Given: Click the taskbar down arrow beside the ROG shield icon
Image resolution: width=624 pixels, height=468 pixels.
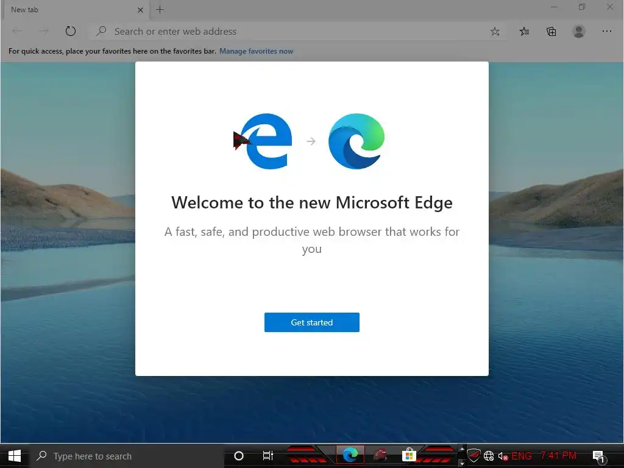Looking at the screenshot, I should tap(462, 463).
